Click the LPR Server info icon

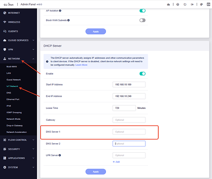click(60, 155)
